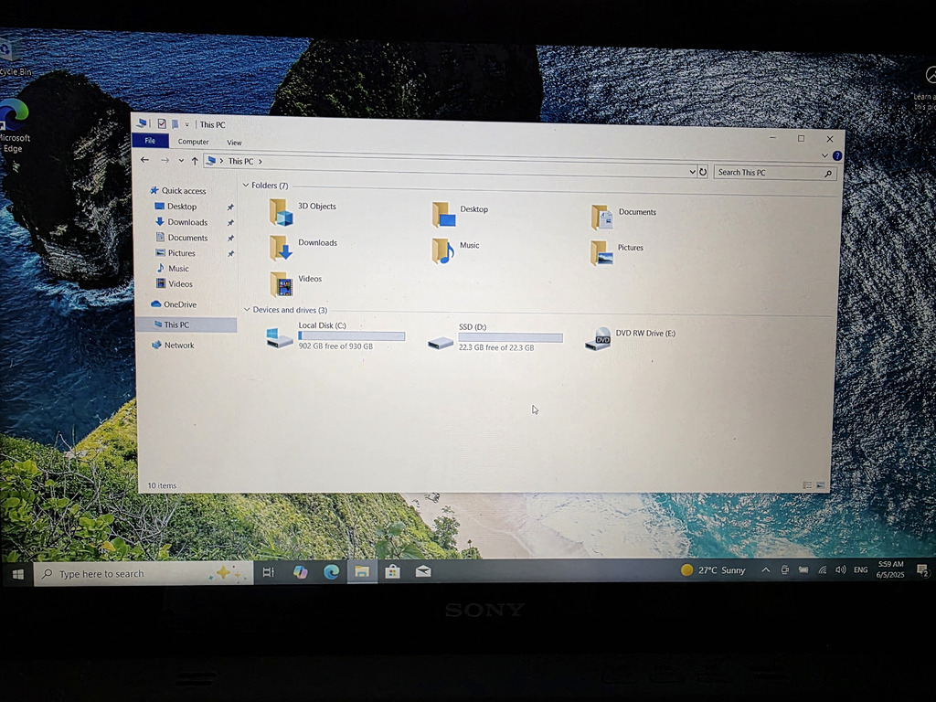The width and height of the screenshot is (936, 702).
Task: Select the Desktop folder in Folders group
Action: click(x=461, y=214)
